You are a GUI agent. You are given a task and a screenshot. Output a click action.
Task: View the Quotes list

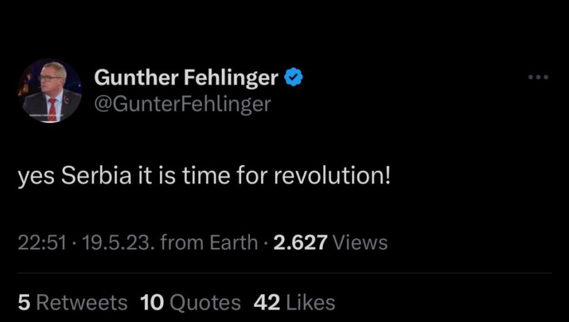[205, 303]
